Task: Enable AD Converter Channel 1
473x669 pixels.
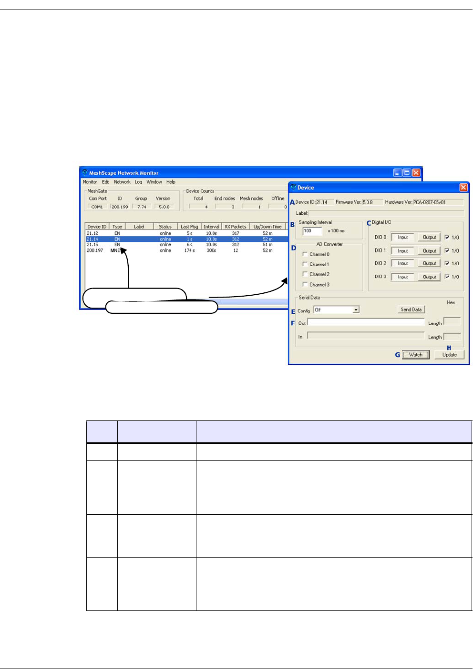Action: click(x=305, y=264)
